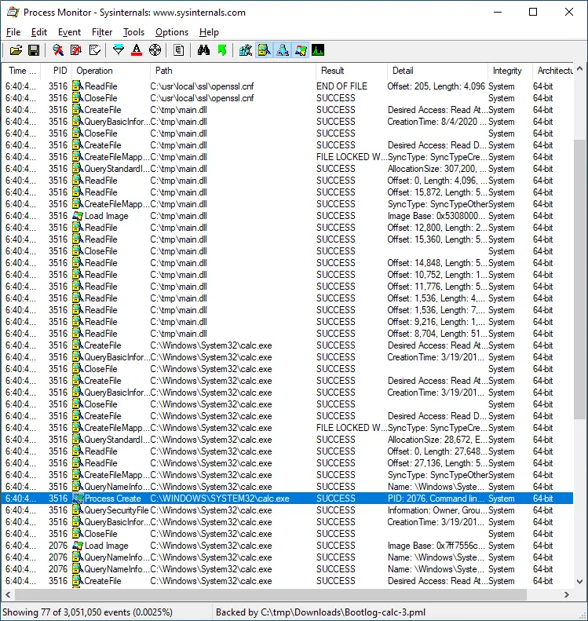
Task: Click the crosshair Include Process From Window icon
Action: (155, 50)
